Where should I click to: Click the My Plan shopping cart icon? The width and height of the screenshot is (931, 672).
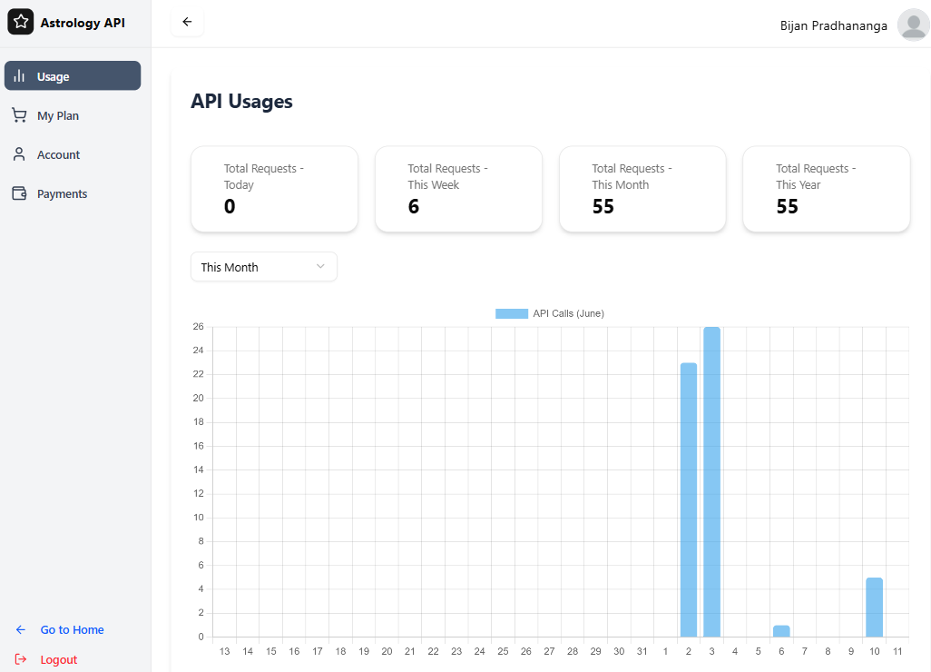pyautogui.click(x=19, y=115)
